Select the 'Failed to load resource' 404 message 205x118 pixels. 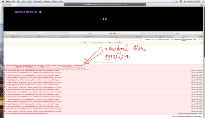27,114
